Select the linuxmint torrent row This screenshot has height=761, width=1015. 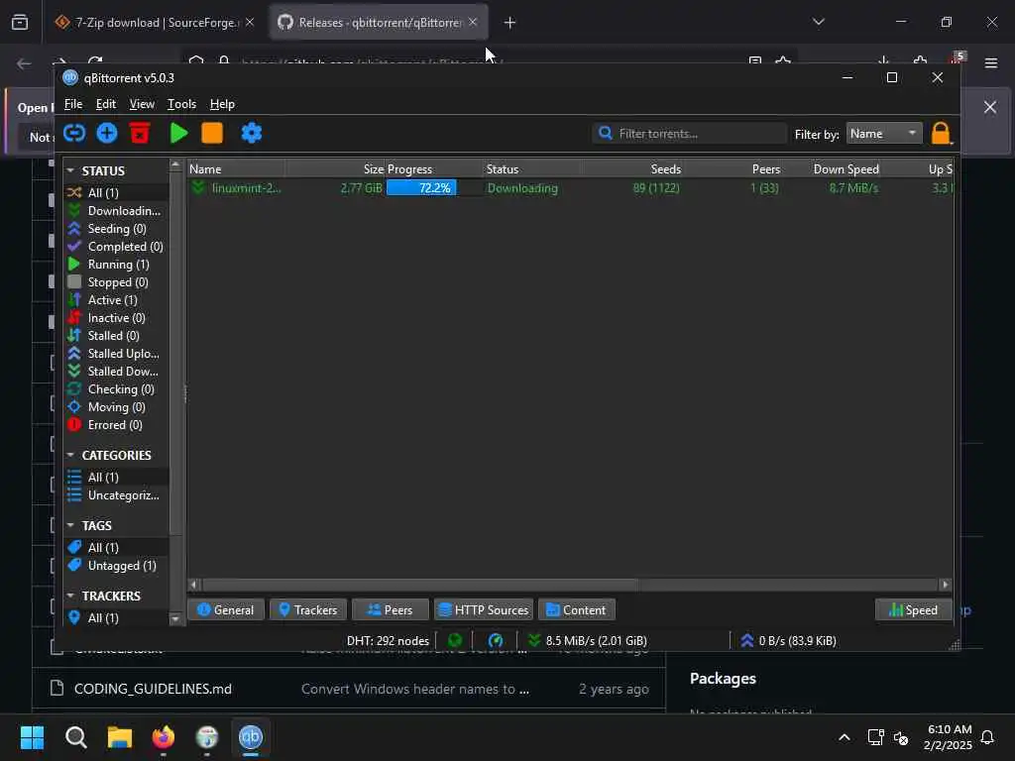click(x=570, y=188)
